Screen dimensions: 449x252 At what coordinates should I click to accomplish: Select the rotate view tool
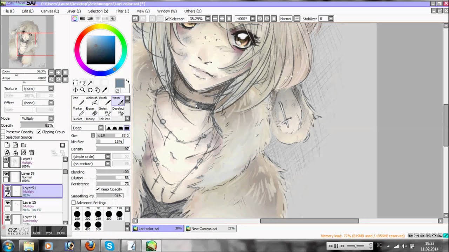(x=90, y=90)
